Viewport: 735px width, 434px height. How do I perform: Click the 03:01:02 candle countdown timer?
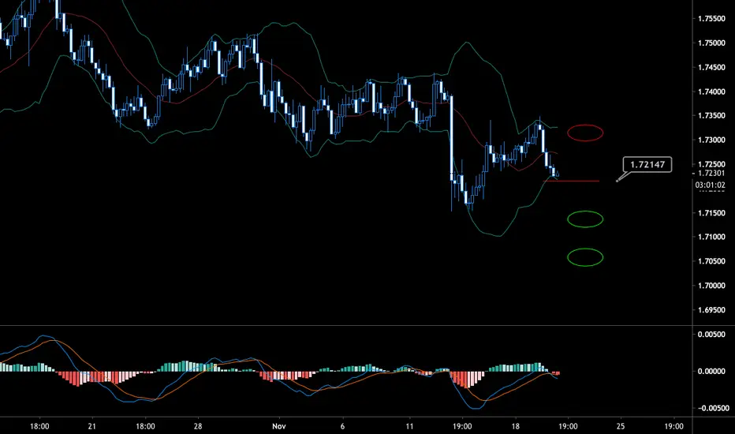[x=710, y=185]
